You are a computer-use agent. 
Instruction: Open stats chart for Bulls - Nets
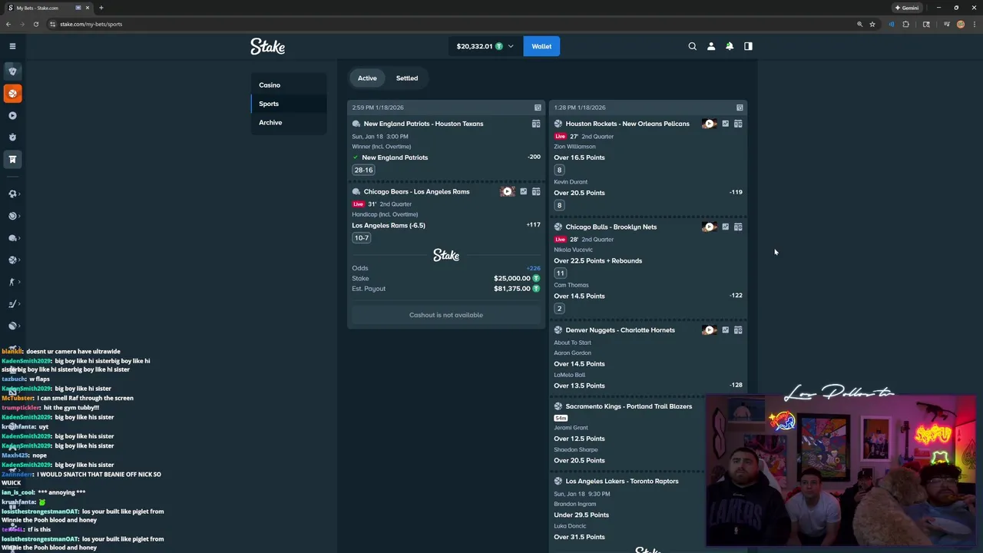point(725,227)
